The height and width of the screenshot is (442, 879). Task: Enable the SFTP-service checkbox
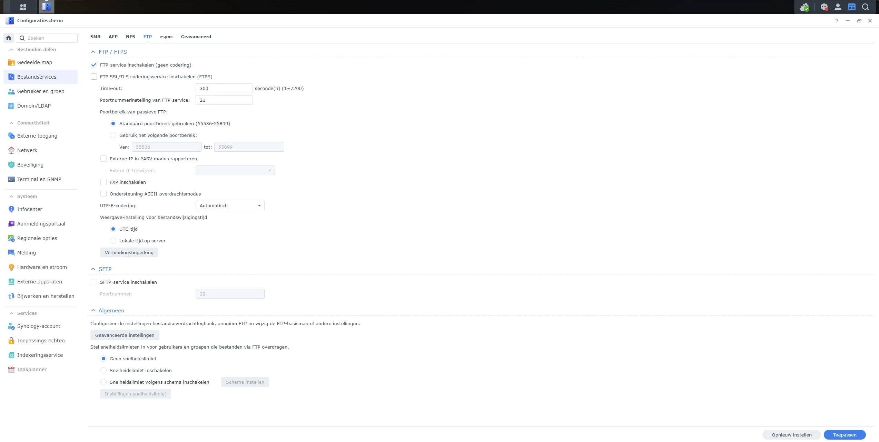[x=94, y=282]
